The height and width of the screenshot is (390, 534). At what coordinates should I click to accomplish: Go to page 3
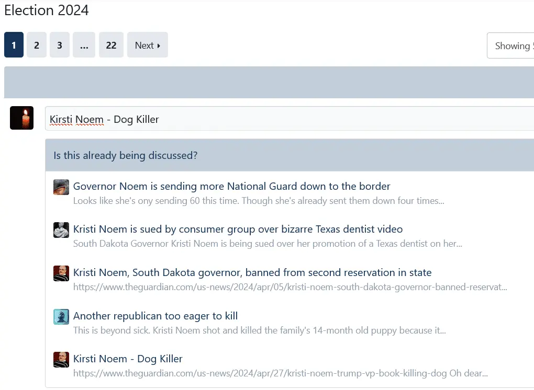click(x=60, y=45)
